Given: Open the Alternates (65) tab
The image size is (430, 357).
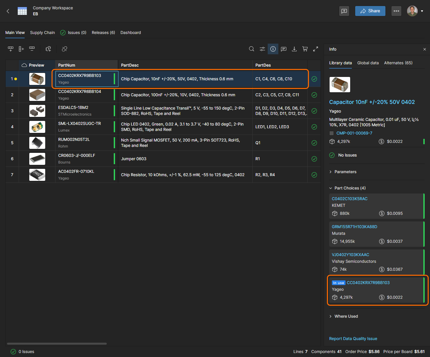Looking at the screenshot, I should 398,63.
